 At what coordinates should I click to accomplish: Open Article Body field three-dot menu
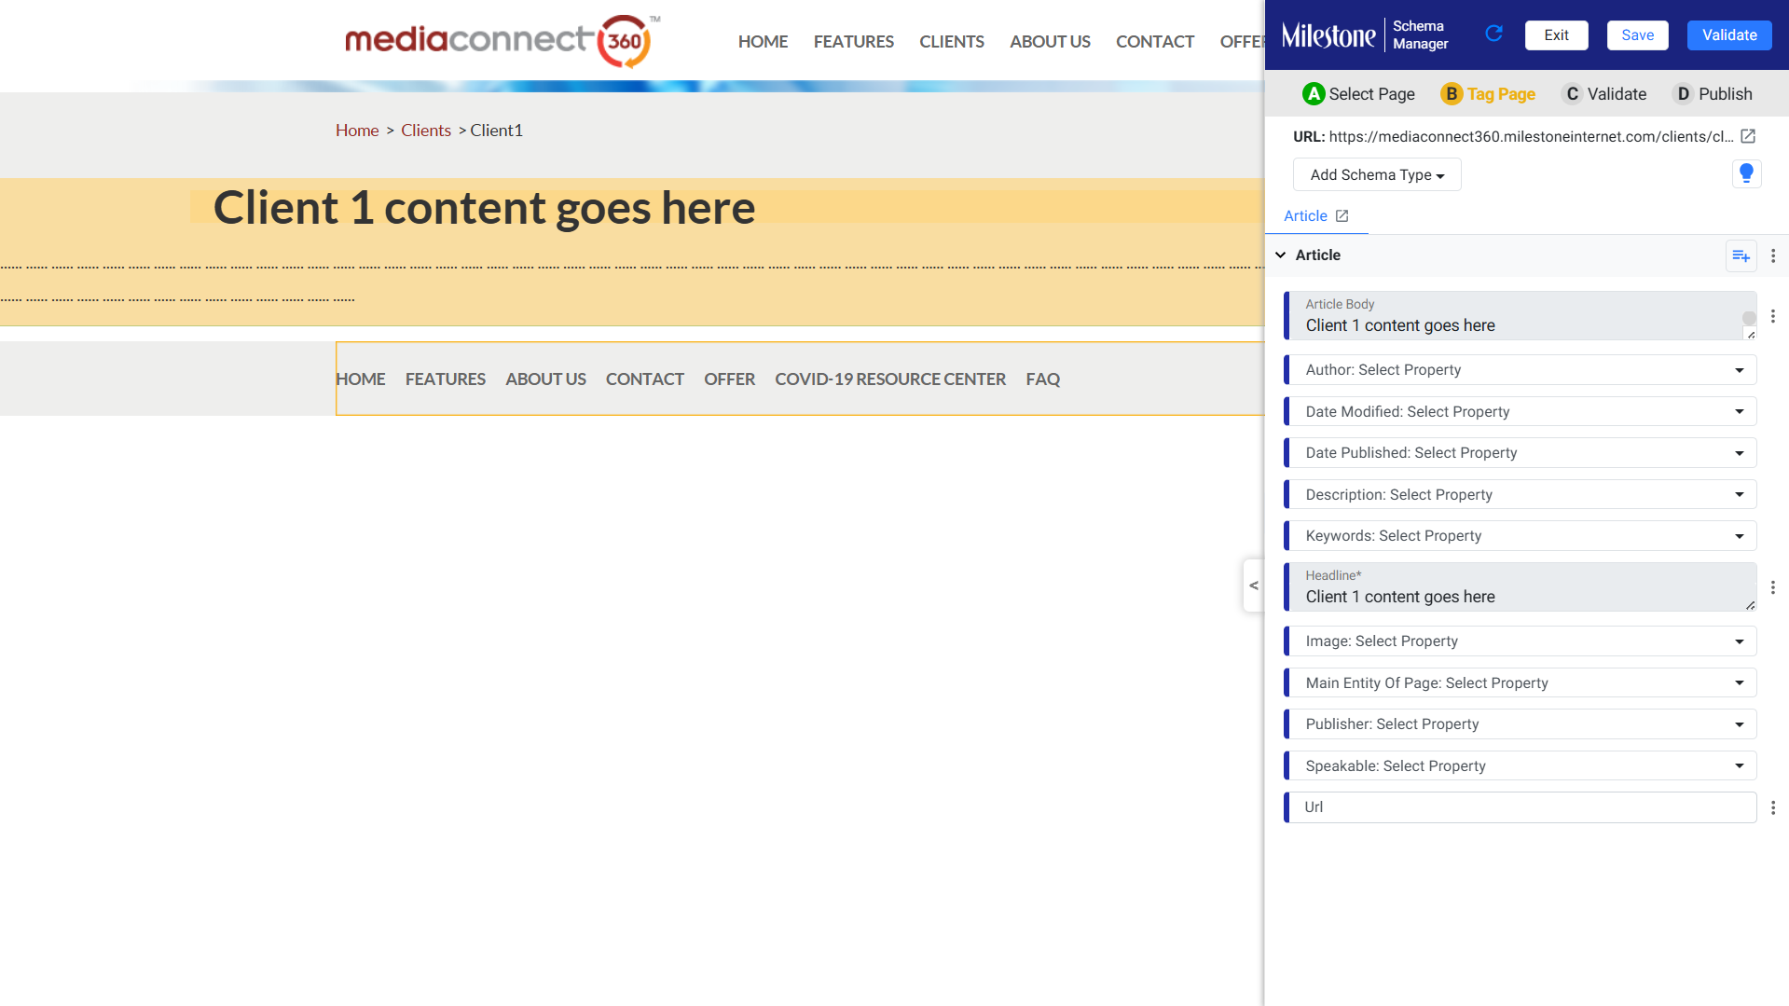[x=1773, y=316]
